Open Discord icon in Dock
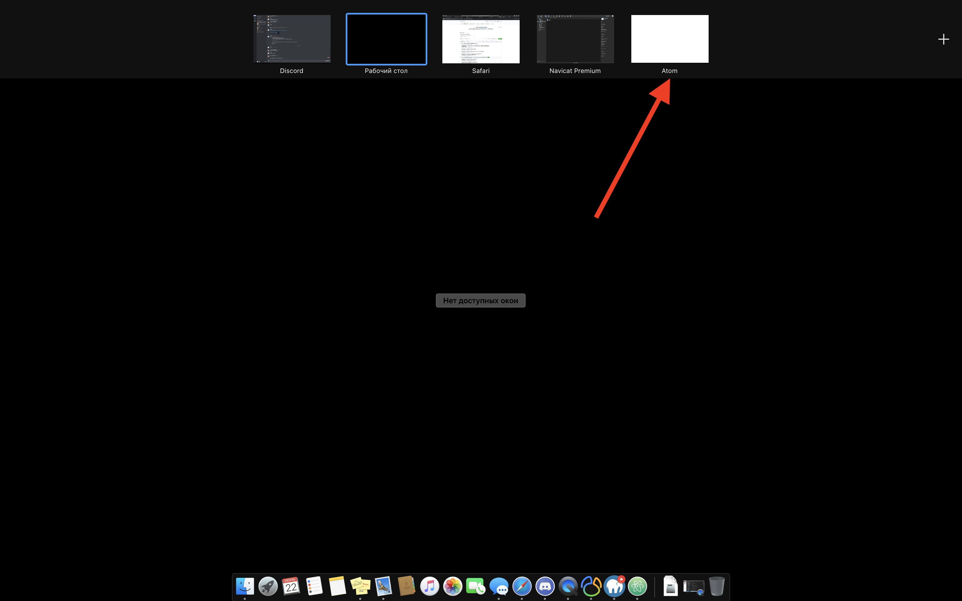The height and width of the screenshot is (601, 962). click(x=545, y=586)
